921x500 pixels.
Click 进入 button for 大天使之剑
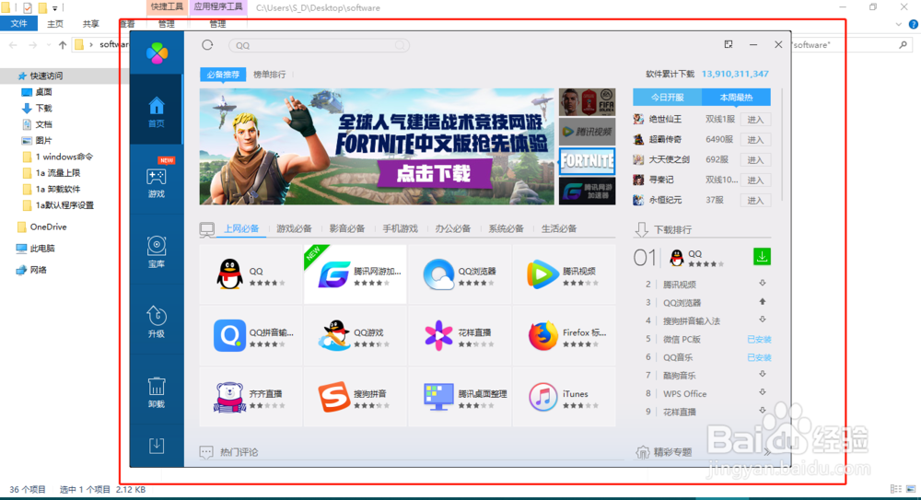click(x=755, y=160)
